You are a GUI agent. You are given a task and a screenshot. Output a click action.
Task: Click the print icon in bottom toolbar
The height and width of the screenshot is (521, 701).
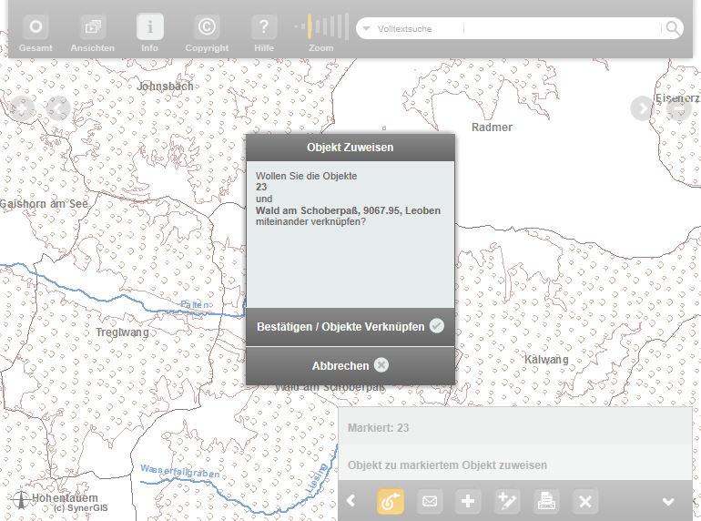pyautogui.click(x=546, y=501)
